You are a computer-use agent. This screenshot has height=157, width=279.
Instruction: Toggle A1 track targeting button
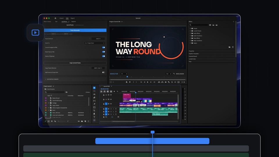[106, 109]
